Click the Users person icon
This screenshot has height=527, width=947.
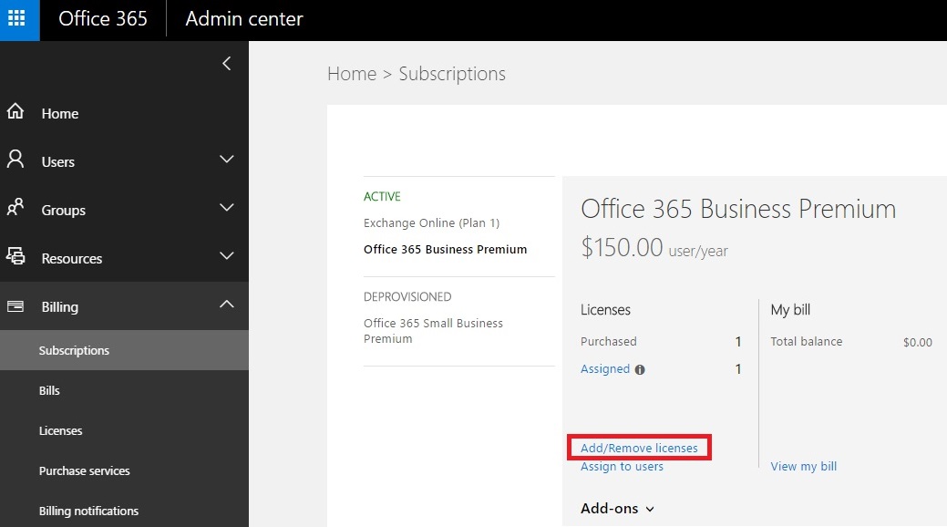pos(15,160)
